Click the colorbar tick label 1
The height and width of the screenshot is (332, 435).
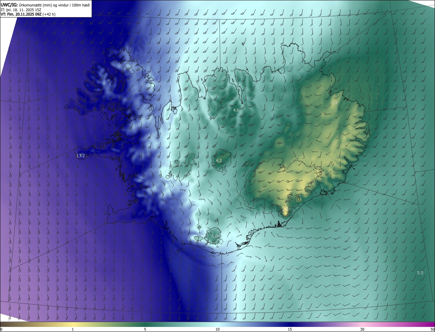73,329
